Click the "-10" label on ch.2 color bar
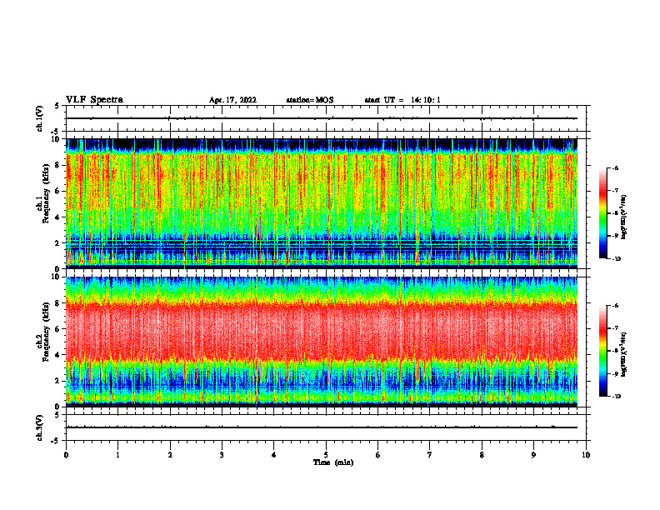The image size is (660, 510). click(x=616, y=397)
